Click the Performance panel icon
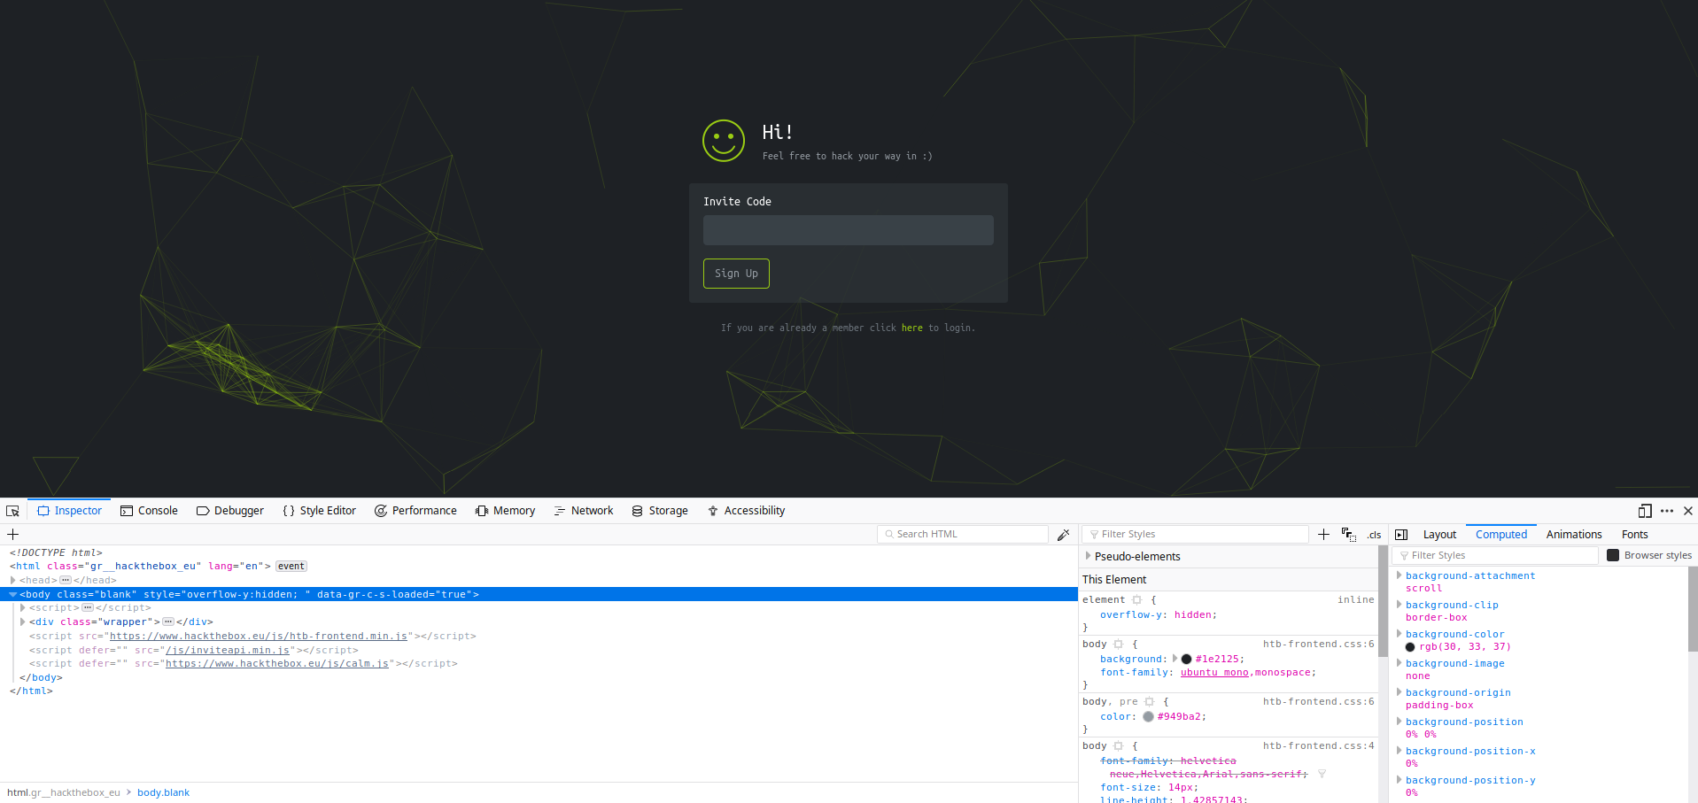Screen dimensions: 1698x803 381,511
